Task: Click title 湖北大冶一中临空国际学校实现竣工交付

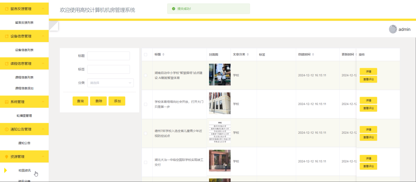Action: (179, 162)
